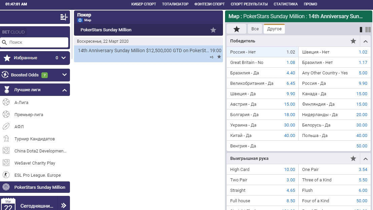Click the globe icon next to Мир
The image size is (373, 210).
80,20
